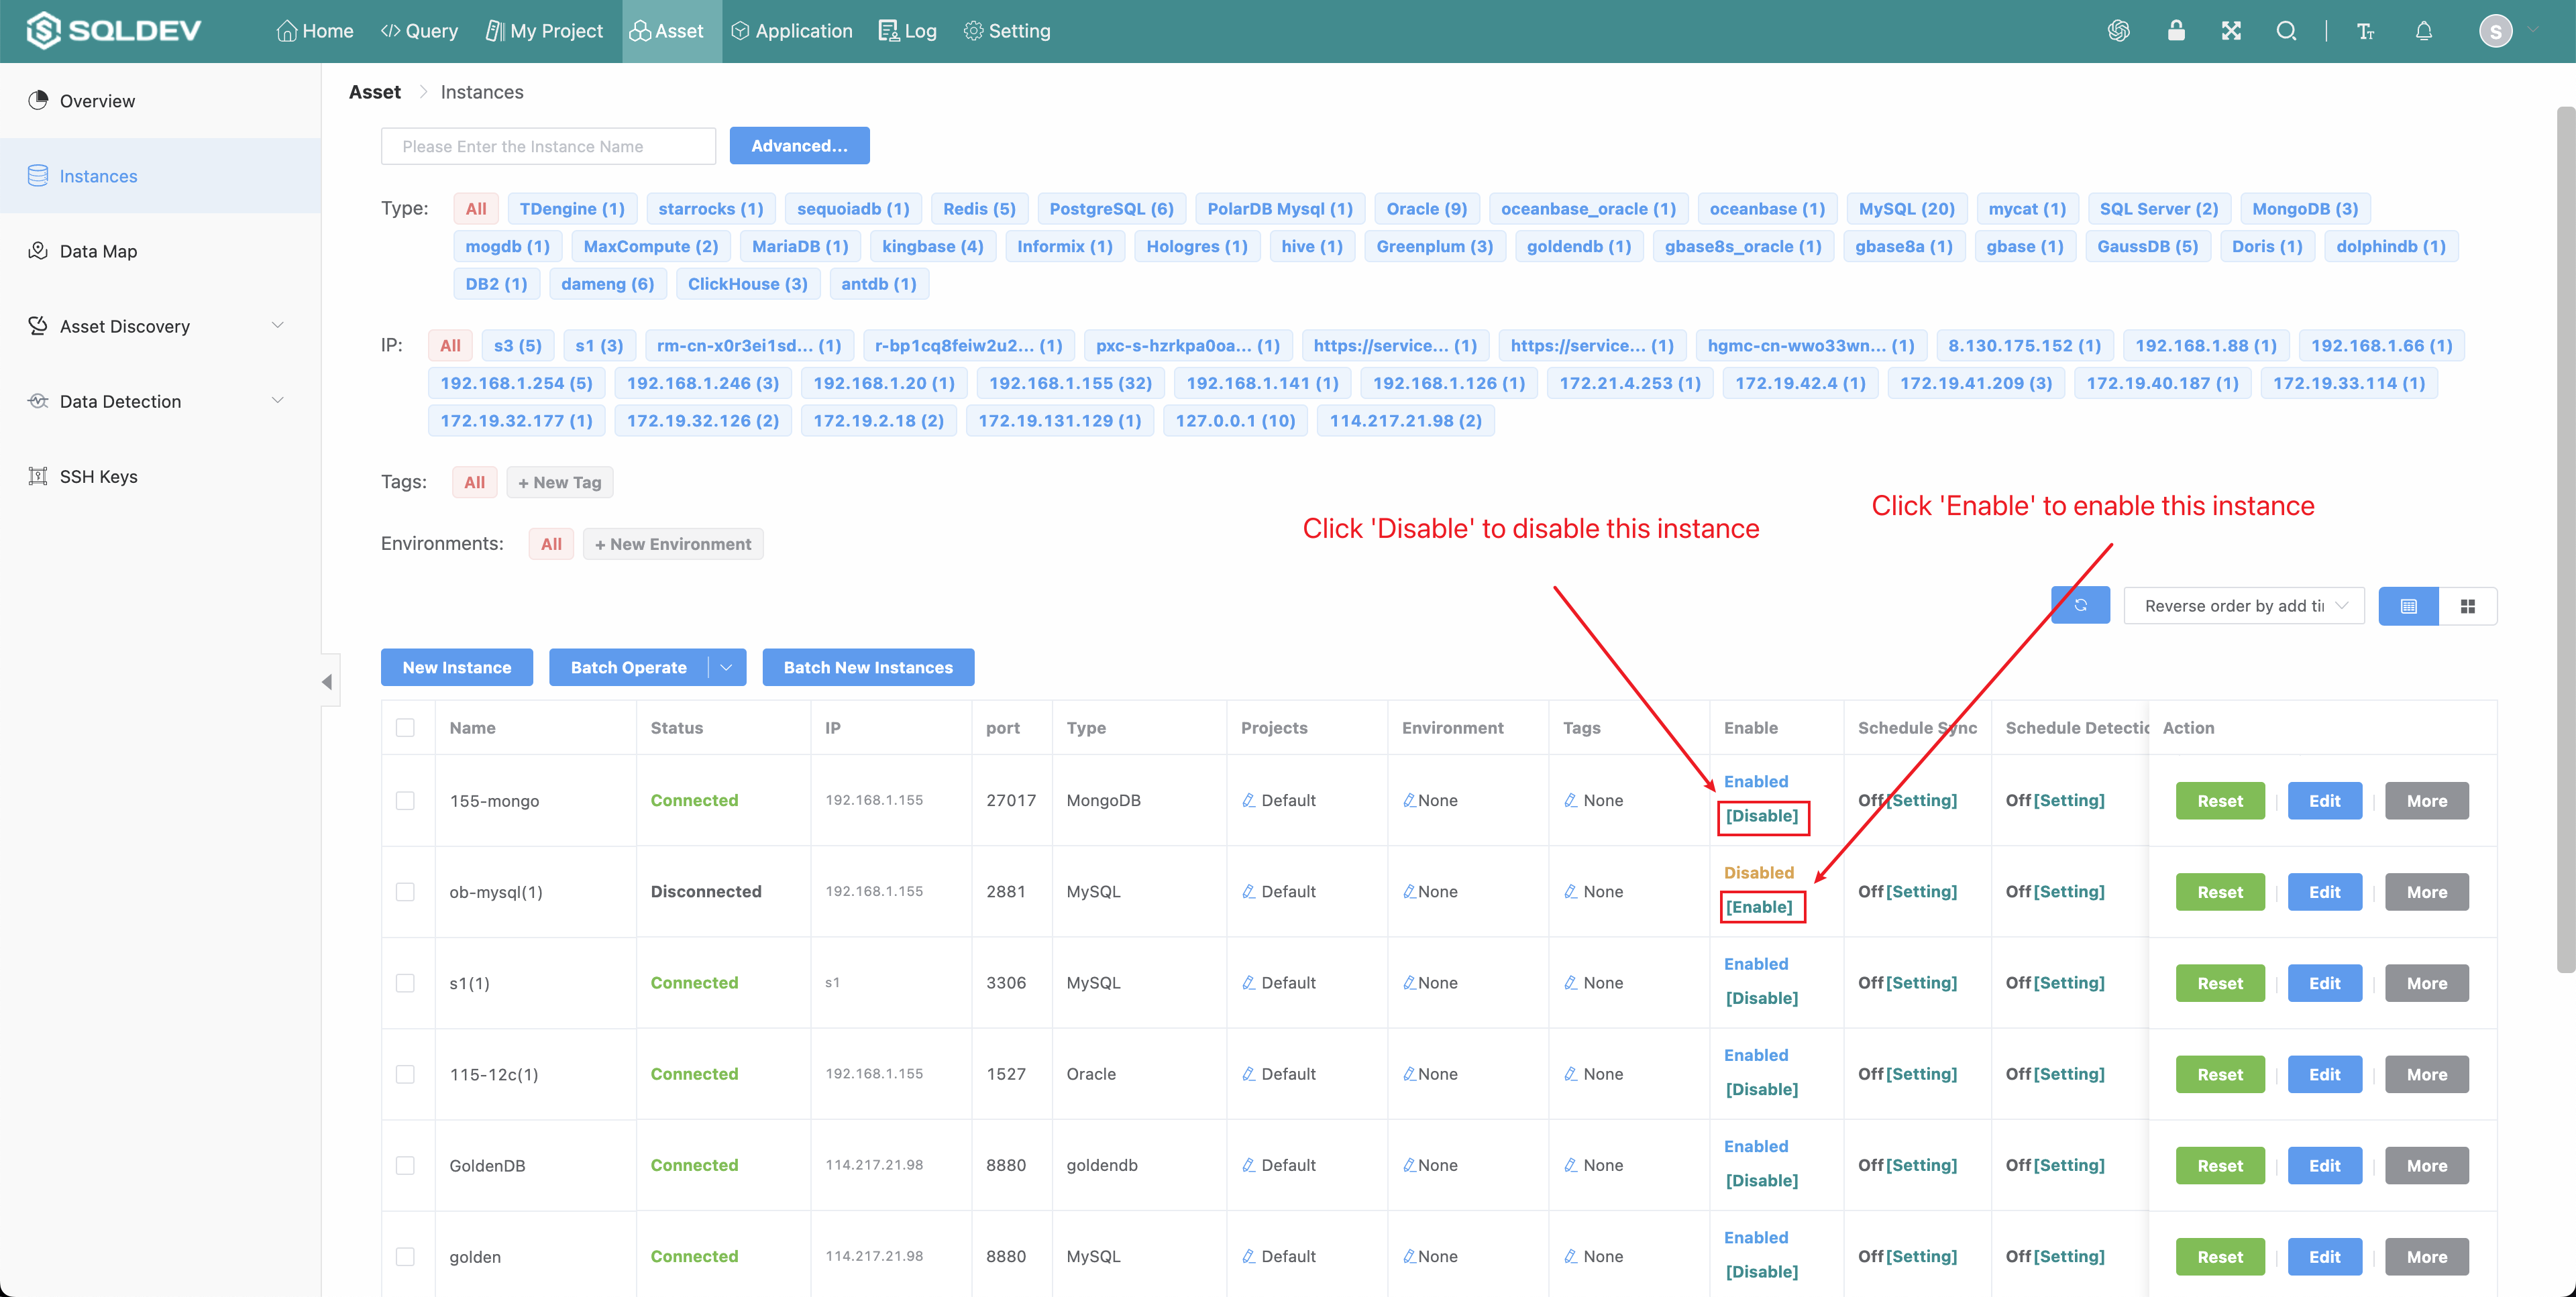Open More actions for ob-mysql(1)
The height and width of the screenshot is (1297, 2576).
click(x=2426, y=891)
